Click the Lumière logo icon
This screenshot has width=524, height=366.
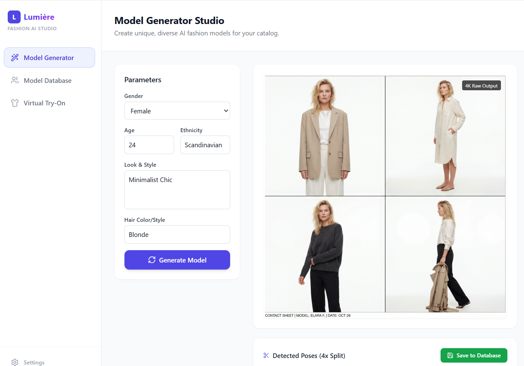tap(14, 17)
